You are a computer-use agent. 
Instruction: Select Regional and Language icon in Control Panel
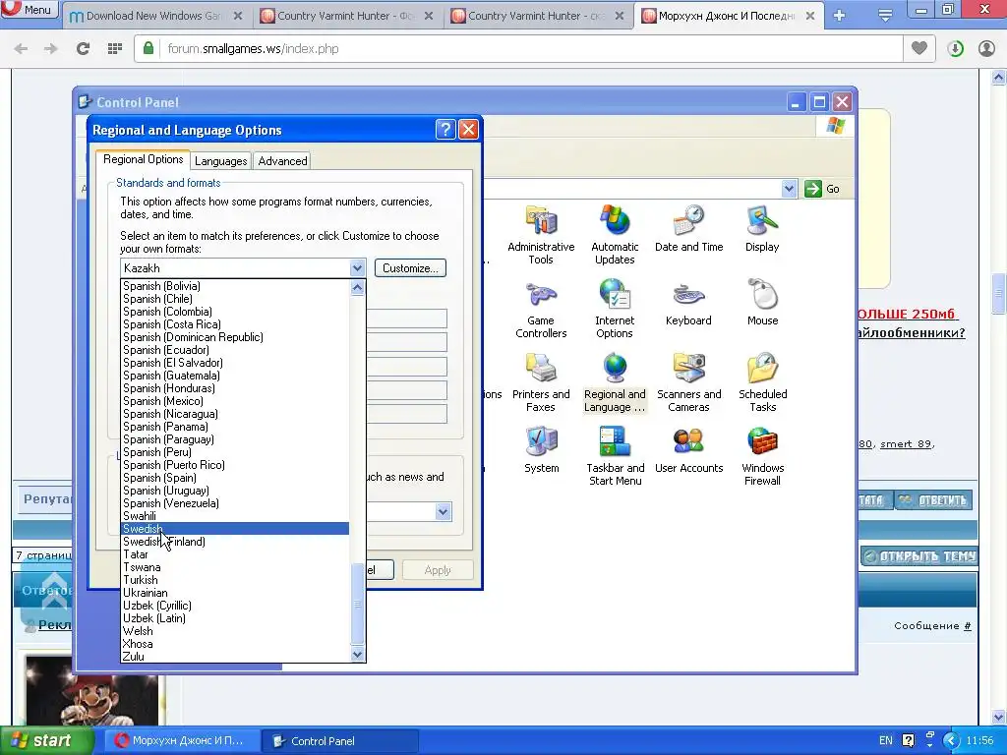click(615, 382)
